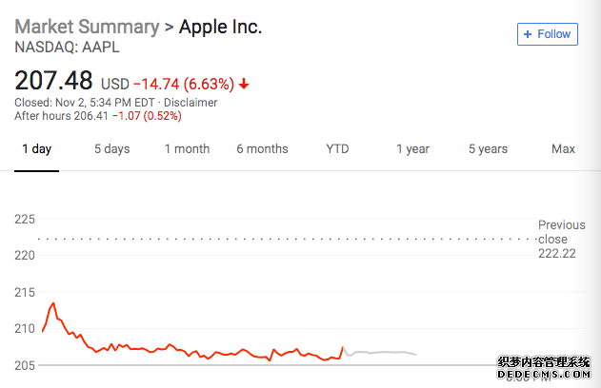This screenshot has width=601, height=388.
Task: Select the 5 years range
Action: [488, 149]
